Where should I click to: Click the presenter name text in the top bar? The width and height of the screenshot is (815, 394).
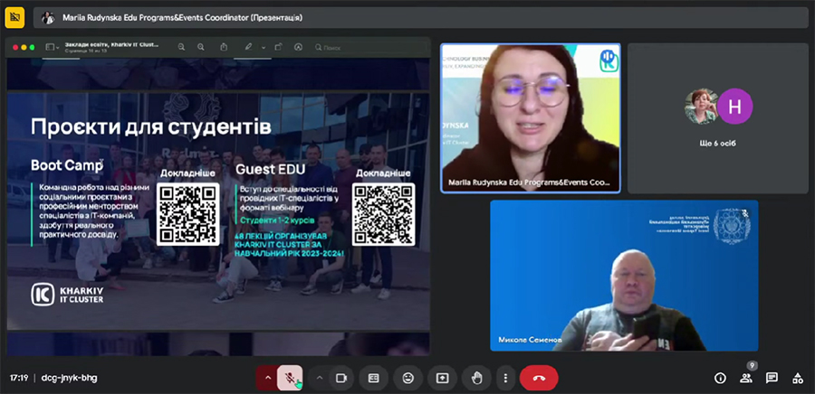(x=182, y=18)
